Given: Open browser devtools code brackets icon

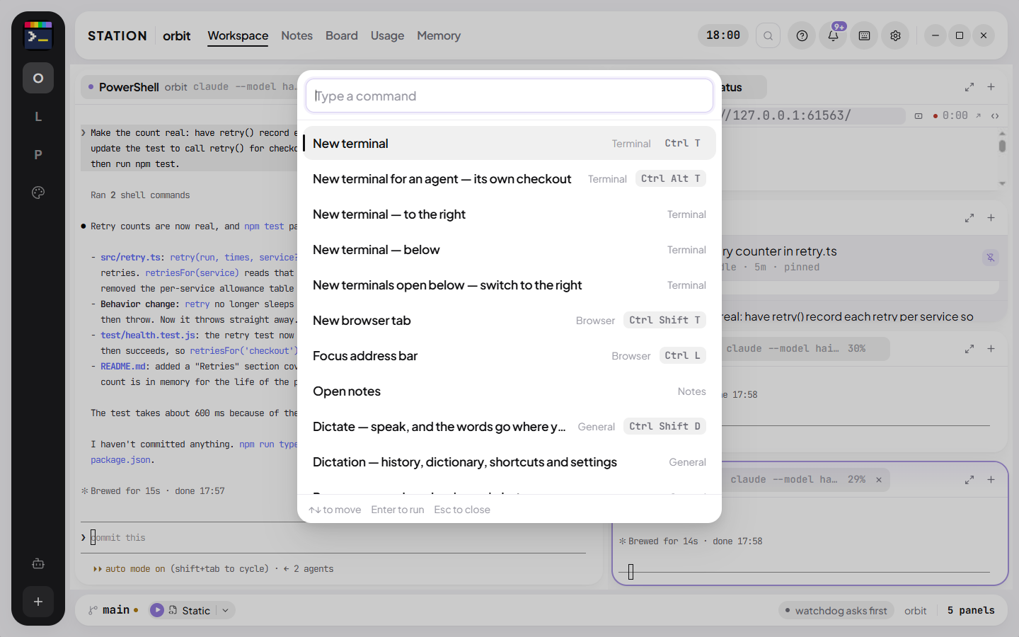Looking at the screenshot, I should tap(995, 115).
